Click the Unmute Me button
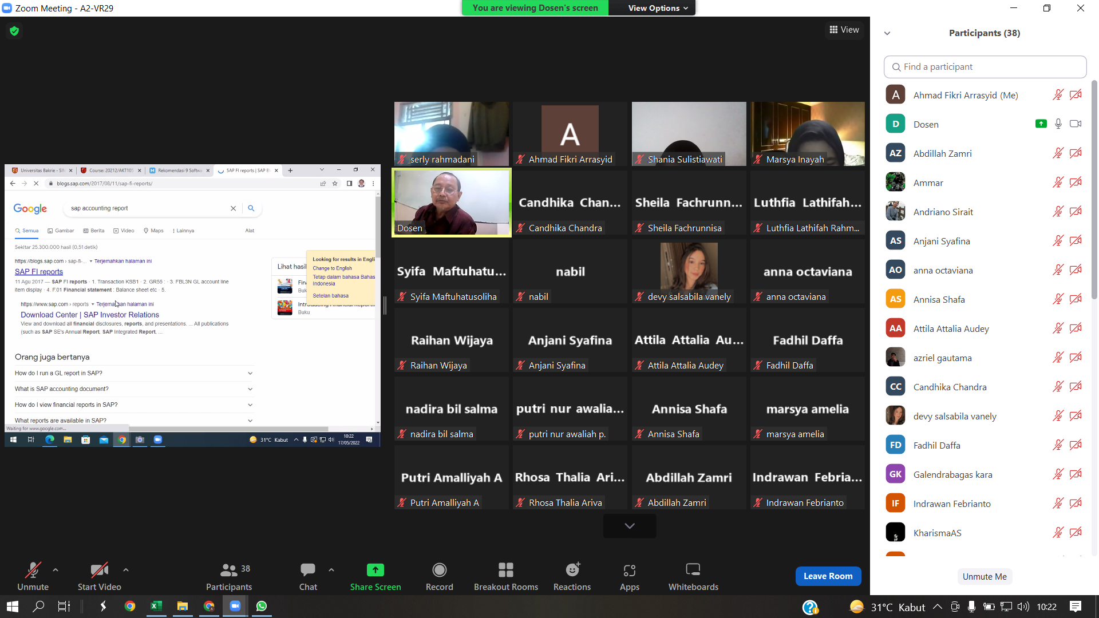Image resolution: width=1099 pixels, height=618 pixels. click(985, 577)
